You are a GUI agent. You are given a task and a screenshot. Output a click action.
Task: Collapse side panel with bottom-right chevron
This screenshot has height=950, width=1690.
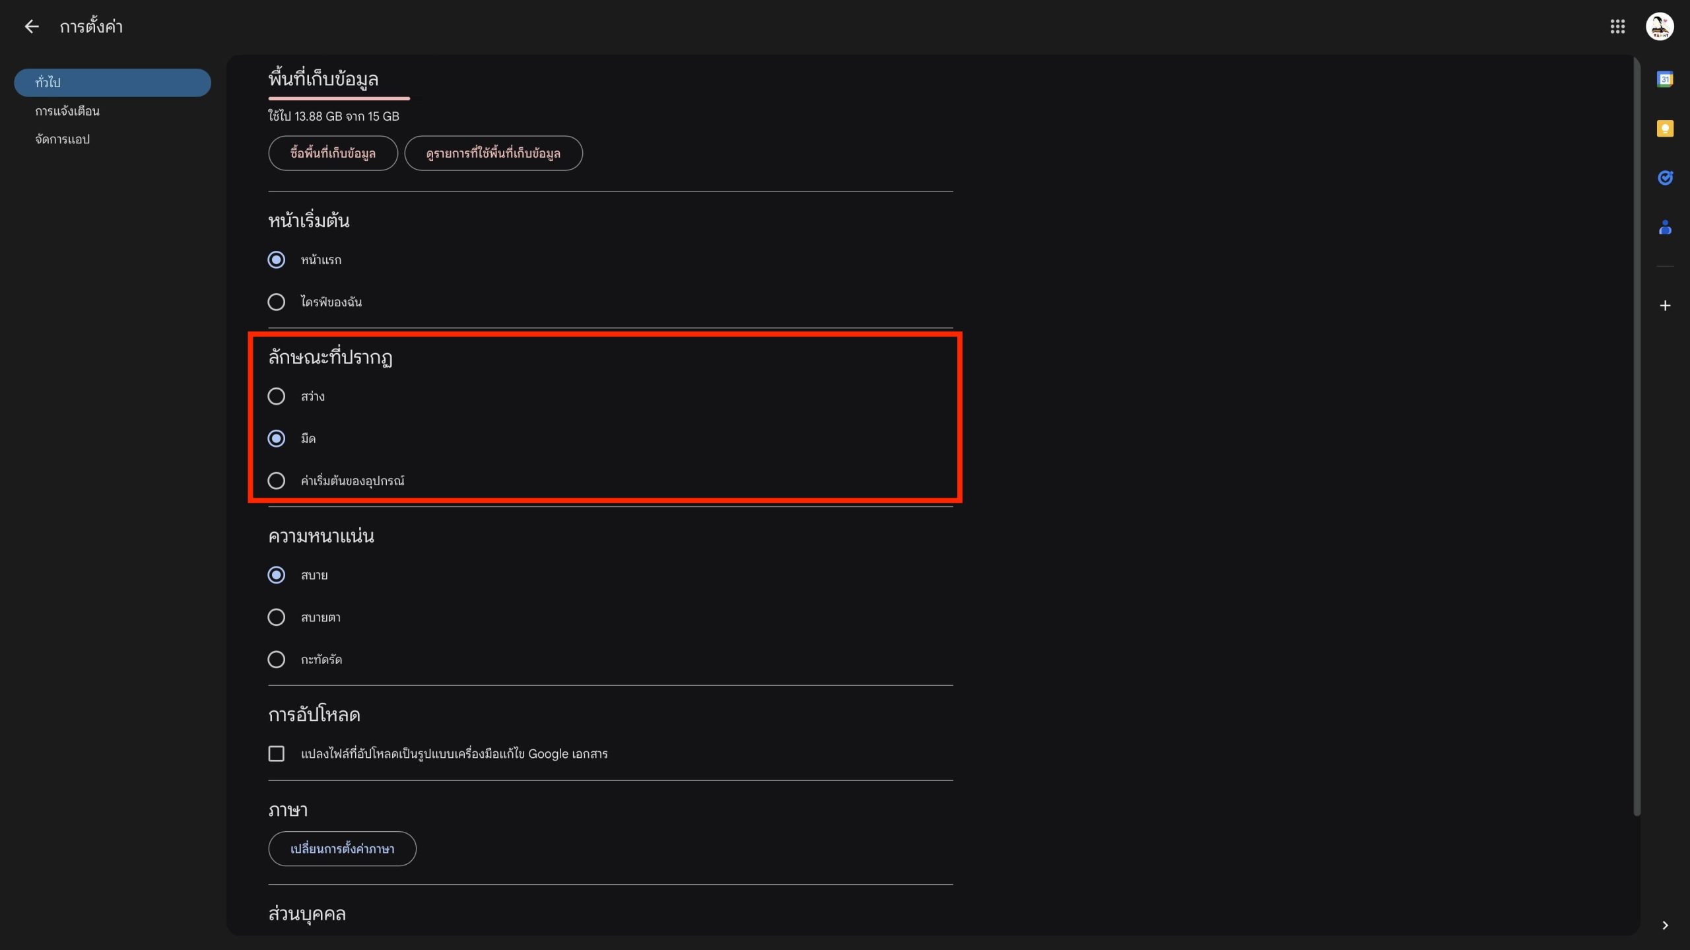tap(1664, 925)
